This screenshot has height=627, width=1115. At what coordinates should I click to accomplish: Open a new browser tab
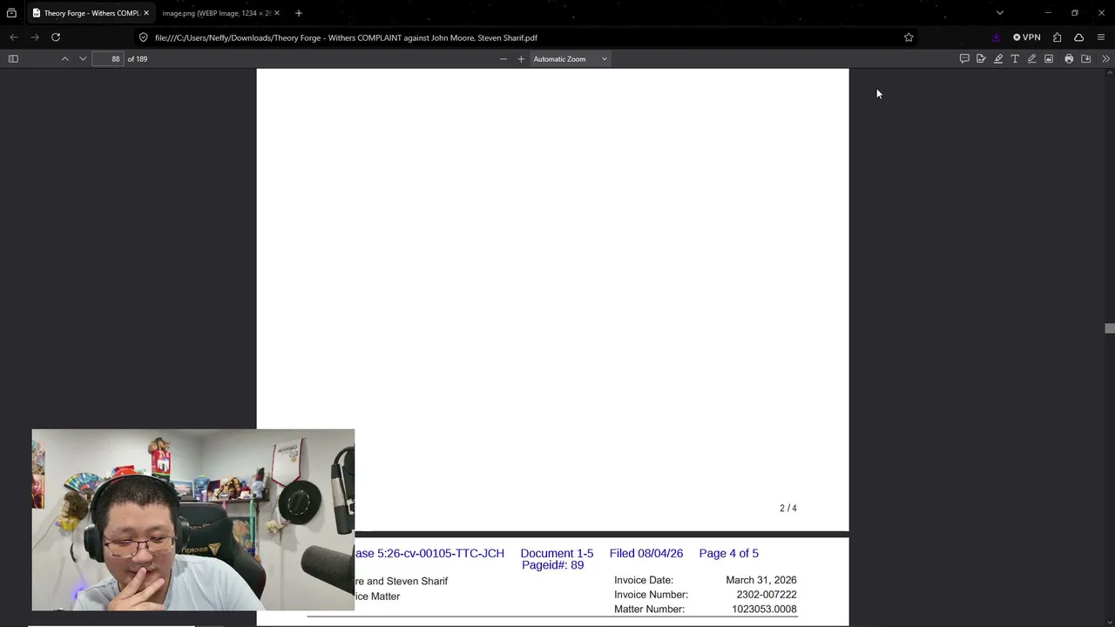[x=299, y=13]
